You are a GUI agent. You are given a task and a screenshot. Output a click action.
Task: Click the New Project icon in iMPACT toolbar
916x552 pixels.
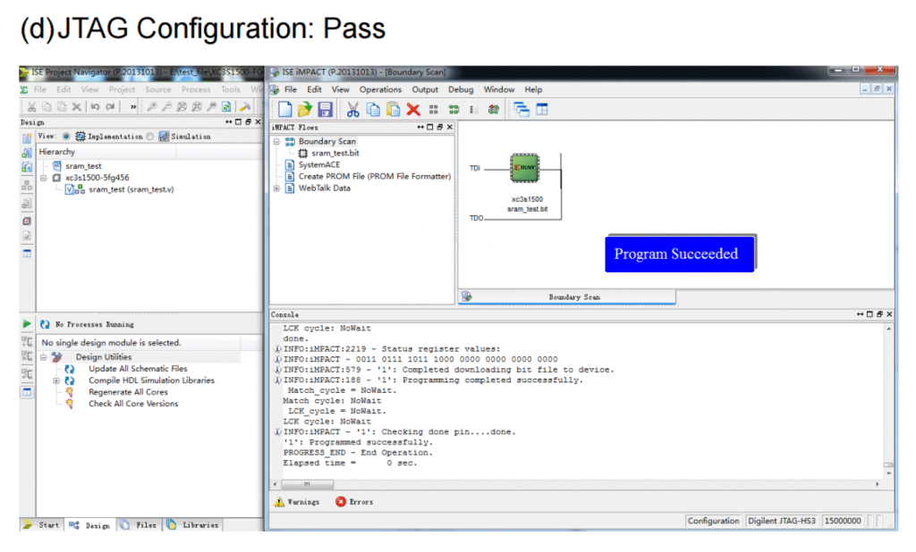[x=285, y=109]
